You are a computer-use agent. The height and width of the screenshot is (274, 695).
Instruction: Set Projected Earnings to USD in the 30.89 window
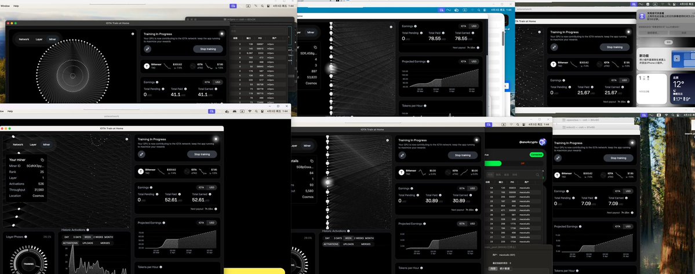[472, 224]
